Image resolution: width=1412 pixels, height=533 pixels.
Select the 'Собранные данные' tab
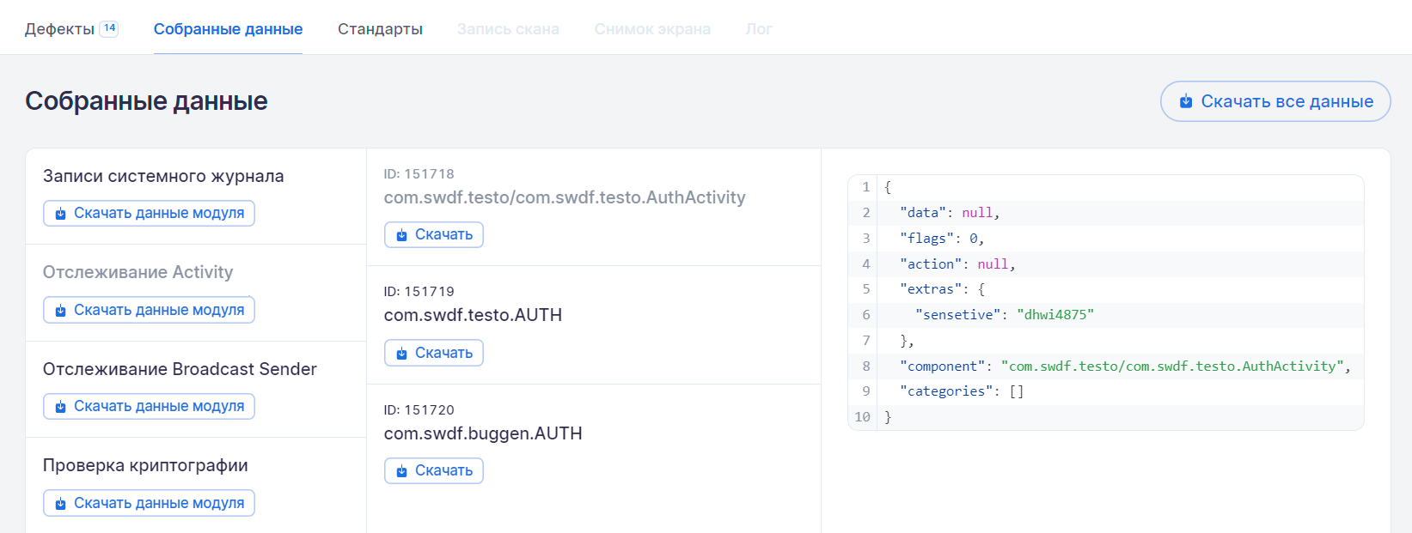point(228,29)
